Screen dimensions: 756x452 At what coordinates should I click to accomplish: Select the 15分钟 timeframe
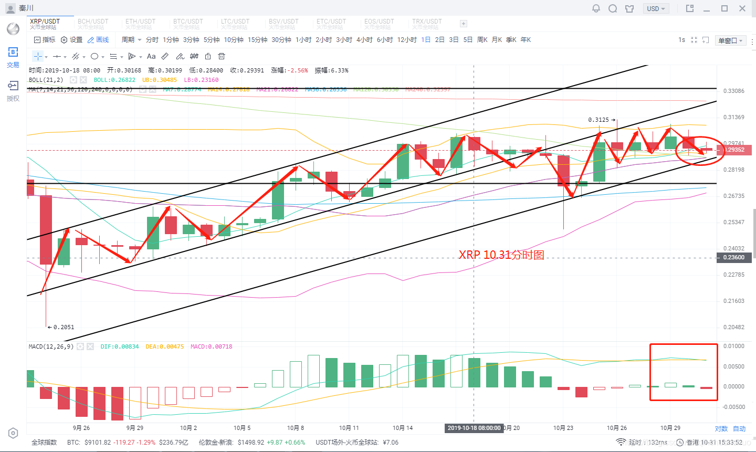pyautogui.click(x=258, y=40)
